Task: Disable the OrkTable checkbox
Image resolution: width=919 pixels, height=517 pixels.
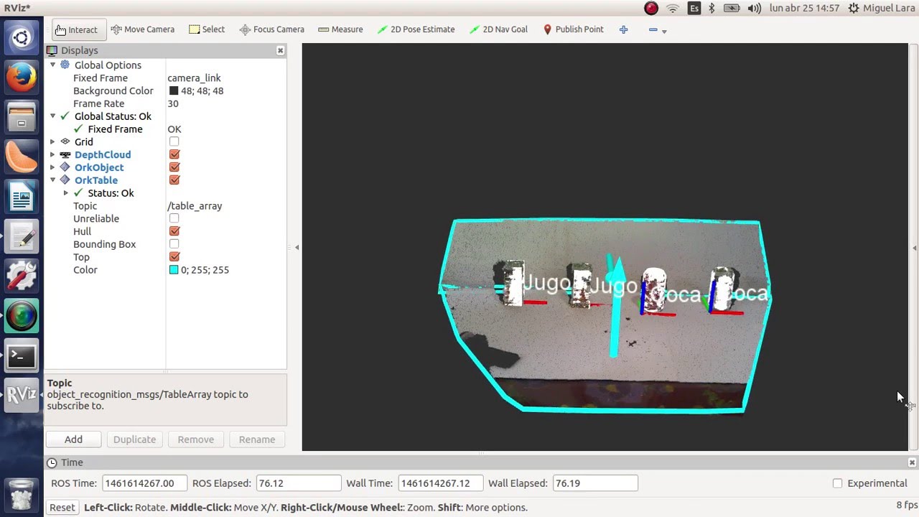Action: point(174,180)
